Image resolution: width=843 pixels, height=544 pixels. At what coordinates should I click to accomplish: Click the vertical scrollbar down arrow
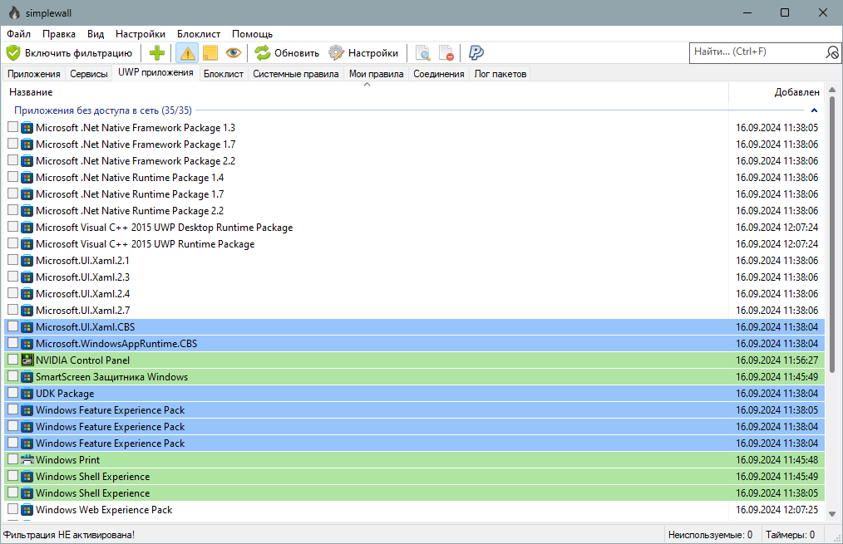pyautogui.click(x=832, y=514)
